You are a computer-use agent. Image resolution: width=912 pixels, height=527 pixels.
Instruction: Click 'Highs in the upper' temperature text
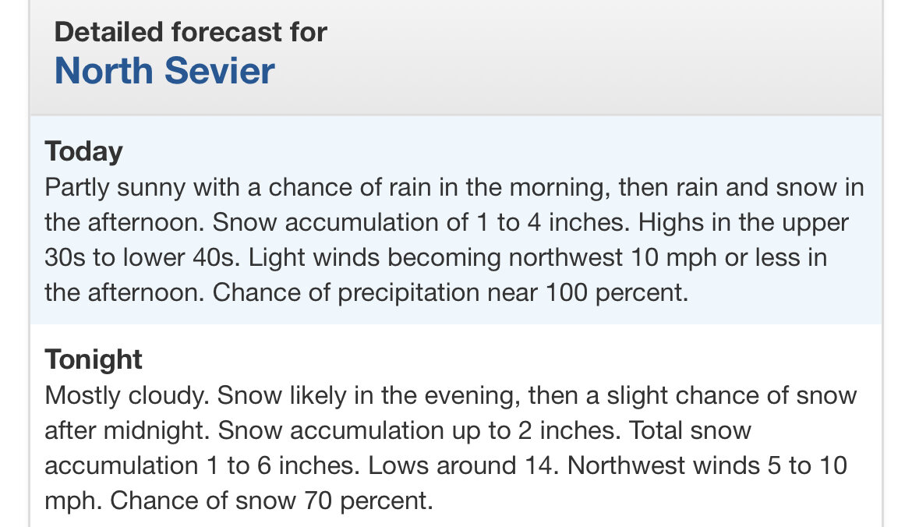(744, 223)
